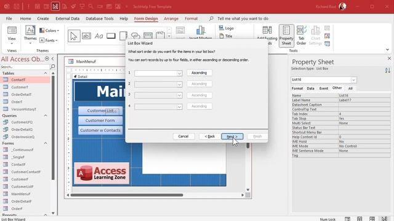
Task: Expand the controls gallery more arrow
Action: coord(169,37)
